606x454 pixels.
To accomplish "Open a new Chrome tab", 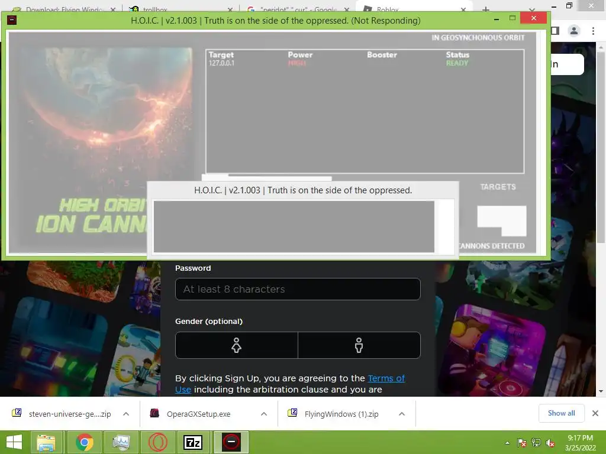I will (x=486, y=9).
